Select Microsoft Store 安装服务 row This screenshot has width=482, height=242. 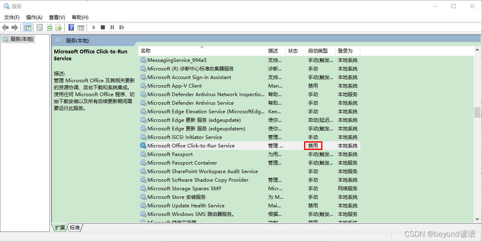[249, 197]
